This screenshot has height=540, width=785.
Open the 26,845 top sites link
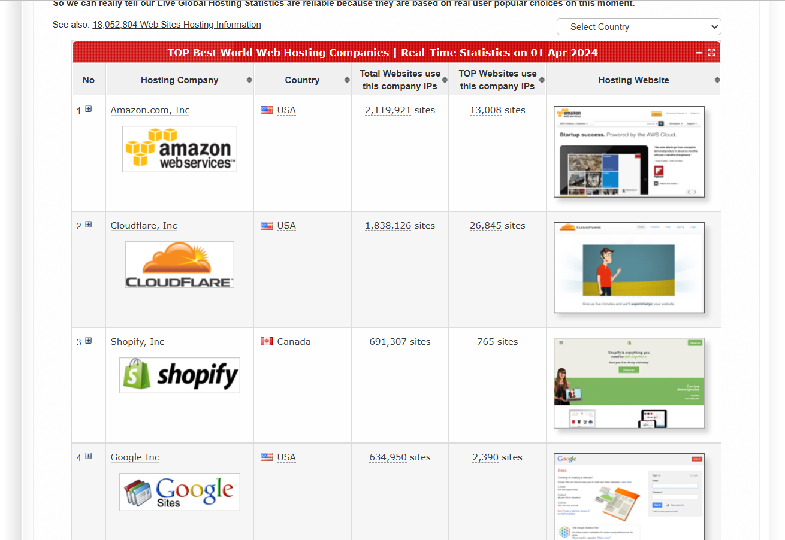tap(485, 226)
